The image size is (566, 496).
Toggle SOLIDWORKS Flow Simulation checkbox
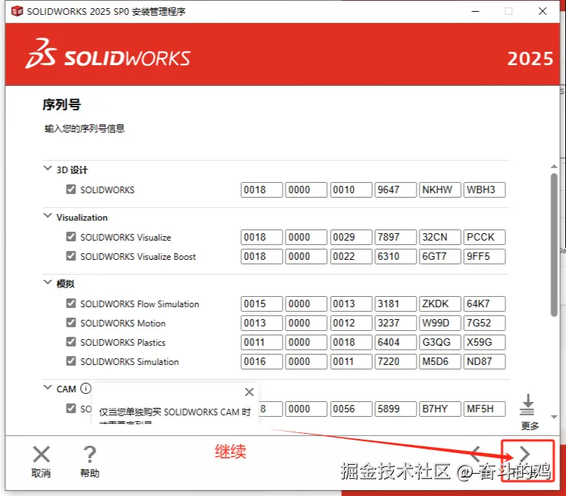click(x=71, y=304)
